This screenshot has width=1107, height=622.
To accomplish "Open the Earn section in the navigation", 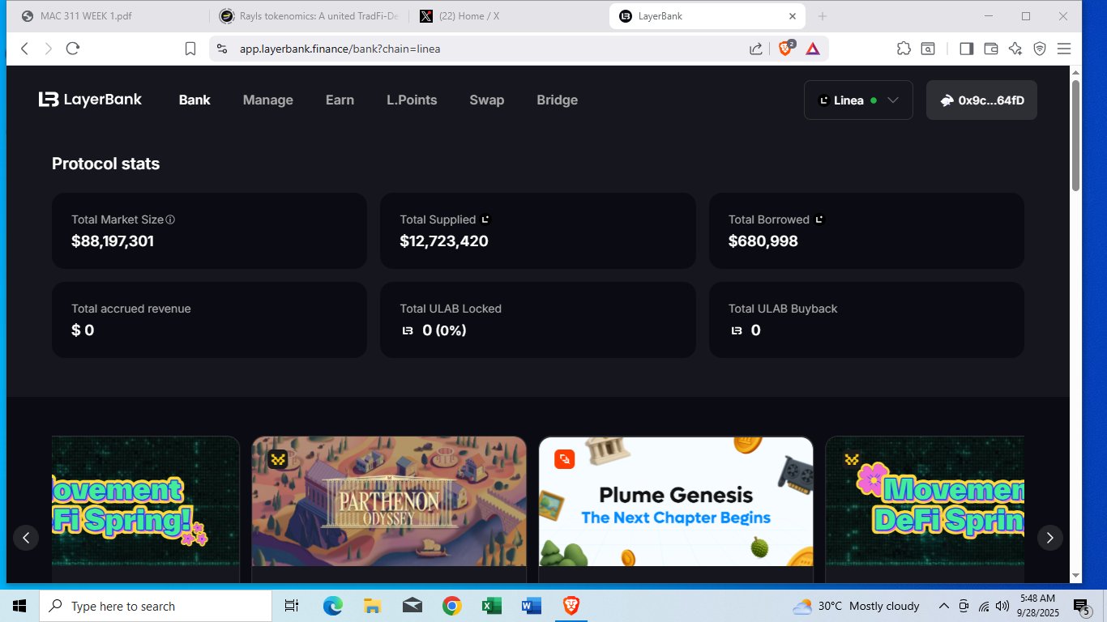I will (x=340, y=100).
